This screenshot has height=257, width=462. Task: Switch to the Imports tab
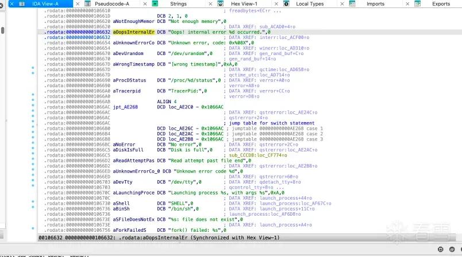[375, 4]
